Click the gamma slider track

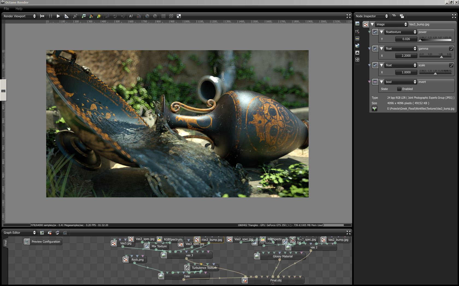[x=435, y=56]
